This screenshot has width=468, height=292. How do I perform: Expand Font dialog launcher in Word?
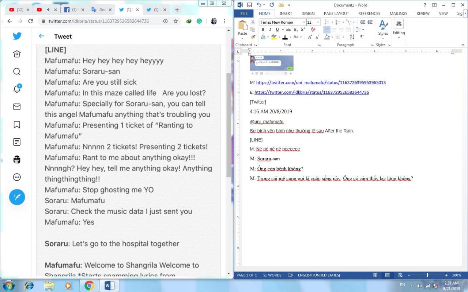coord(319,45)
